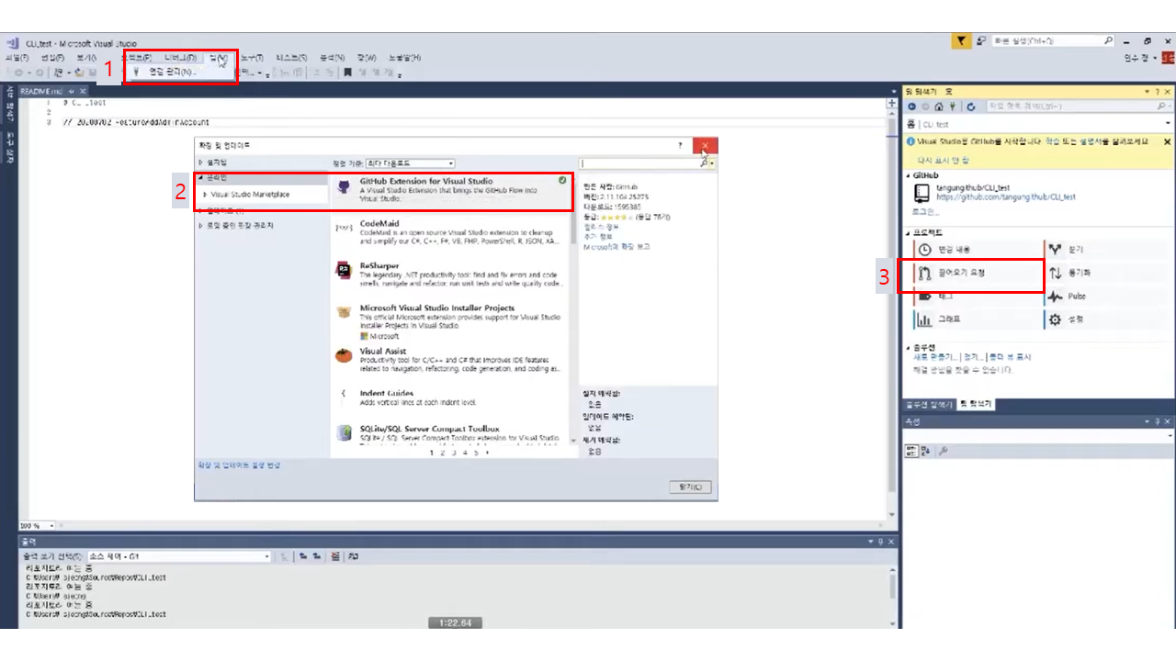Go to page 2 of the extension results
The image size is (1176, 661).
pyautogui.click(x=442, y=453)
